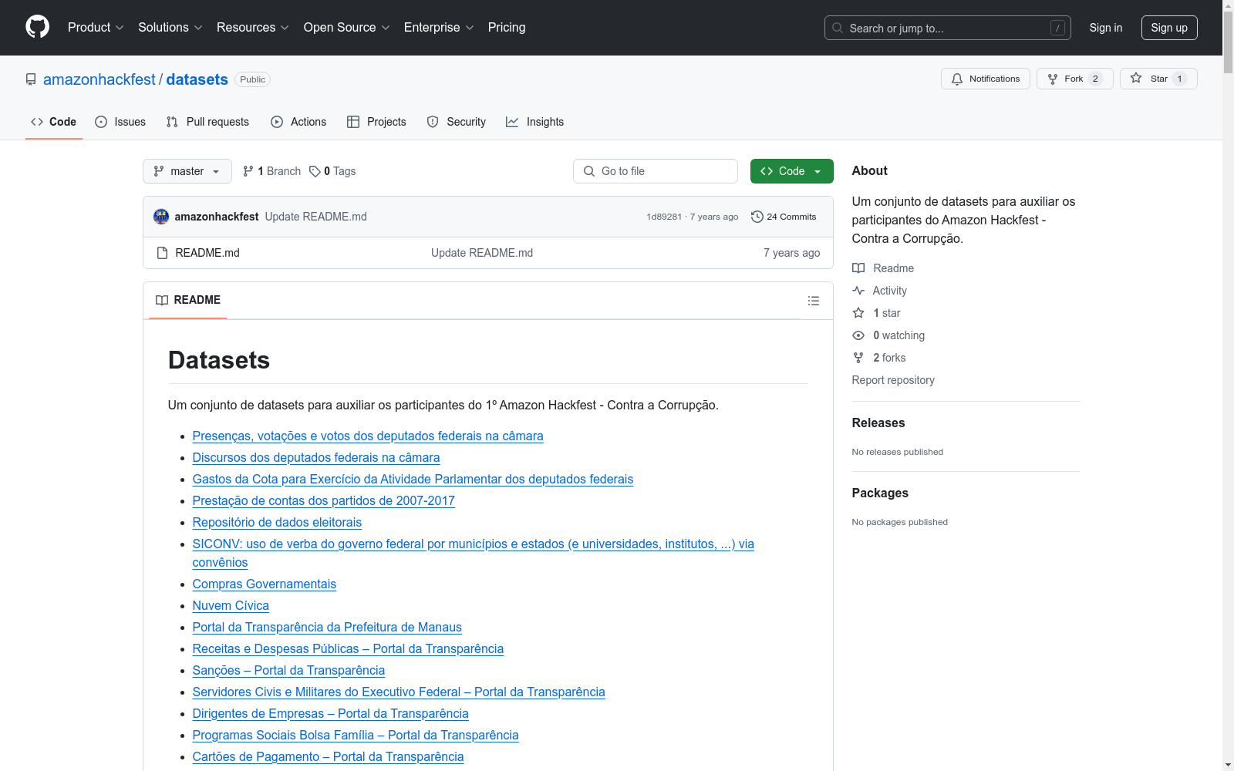
Task: Switch to the Insights tab
Action: pos(535,122)
